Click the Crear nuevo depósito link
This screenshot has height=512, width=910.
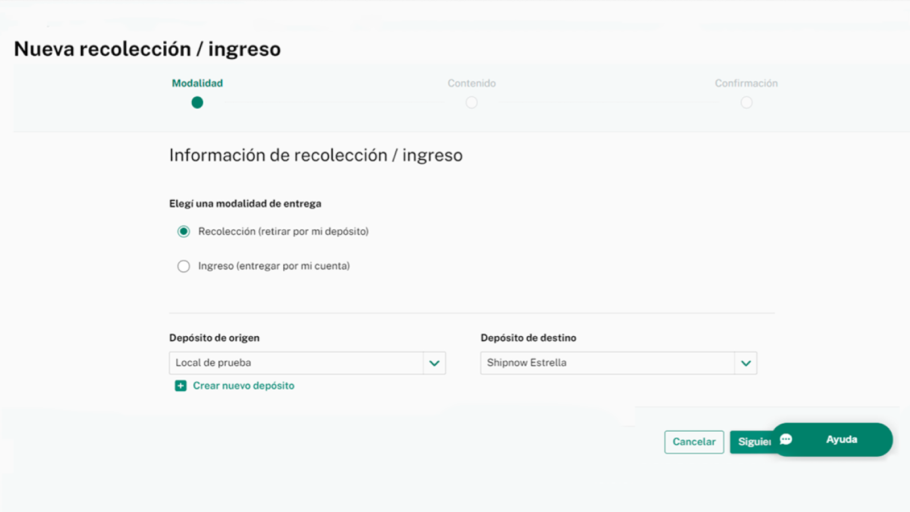click(x=243, y=386)
